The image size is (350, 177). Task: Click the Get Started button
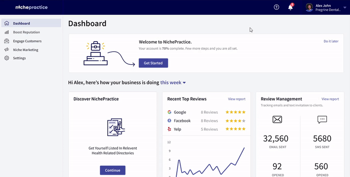click(154, 63)
